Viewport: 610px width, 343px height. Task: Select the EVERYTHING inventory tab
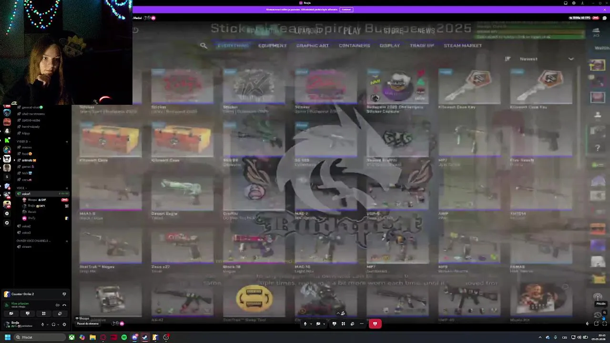233,46
